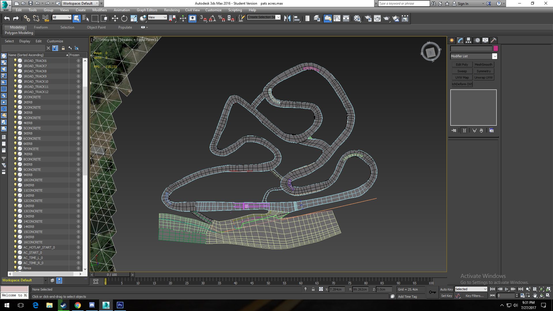Viewport: 553px width, 311px height.
Task: Switch to the Hierarchy command panel tab
Action: (468, 40)
